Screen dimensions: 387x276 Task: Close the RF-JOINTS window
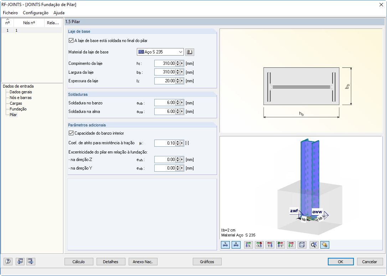pyautogui.click(x=381, y=5)
